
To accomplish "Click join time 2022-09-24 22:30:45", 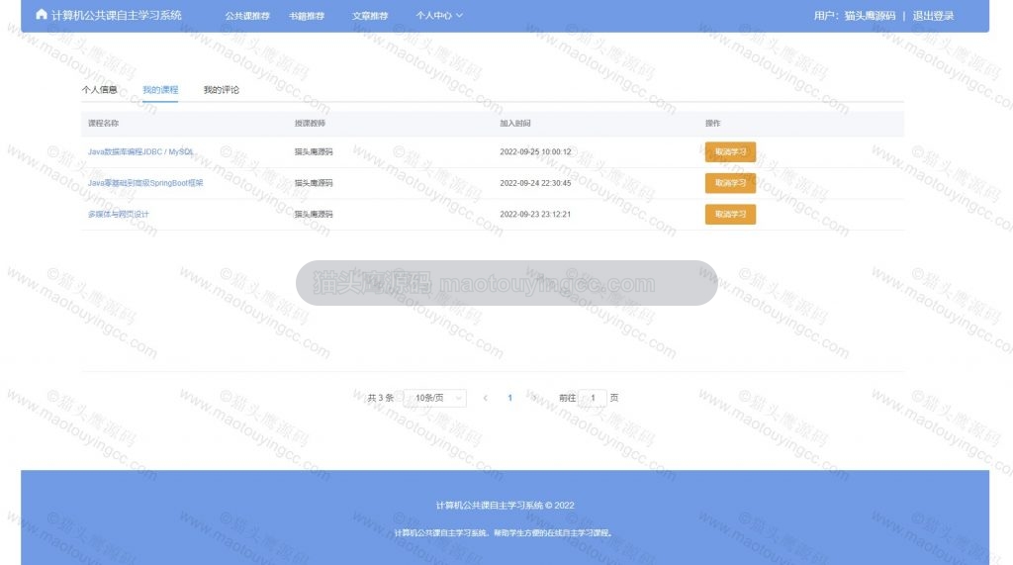I will coord(535,183).
